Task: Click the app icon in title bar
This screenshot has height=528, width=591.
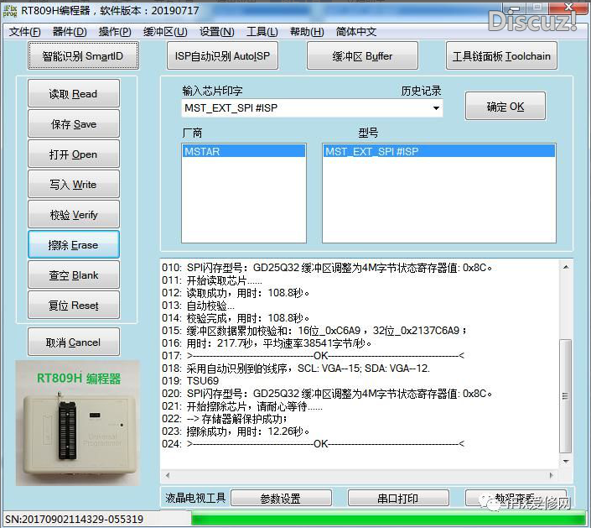Action: (10, 11)
